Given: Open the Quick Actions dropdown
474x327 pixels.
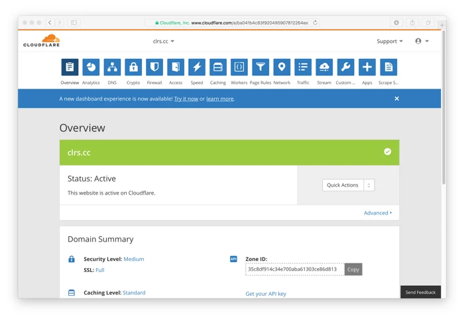Looking at the screenshot, I should tap(348, 185).
